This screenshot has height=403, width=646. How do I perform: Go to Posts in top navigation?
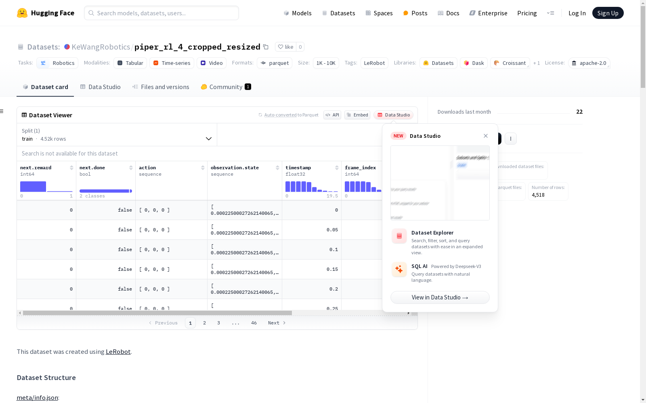click(x=415, y=13)
